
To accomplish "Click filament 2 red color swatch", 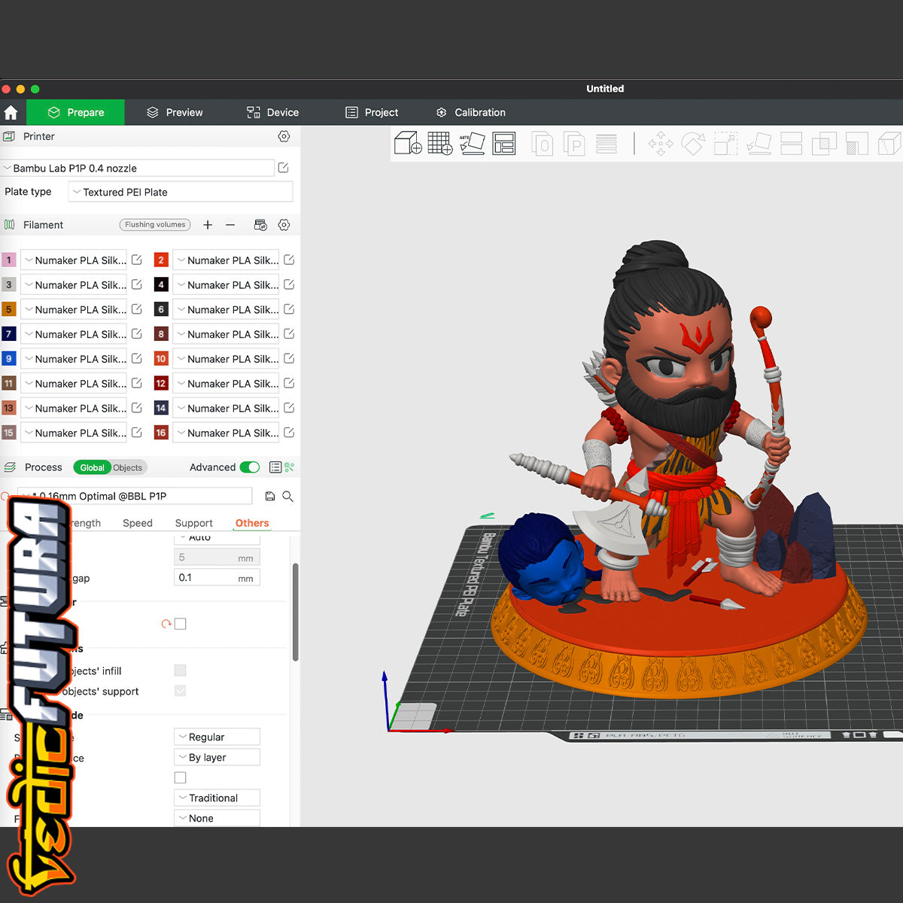I will pos(161,260).
